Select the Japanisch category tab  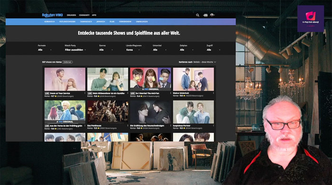101,22
